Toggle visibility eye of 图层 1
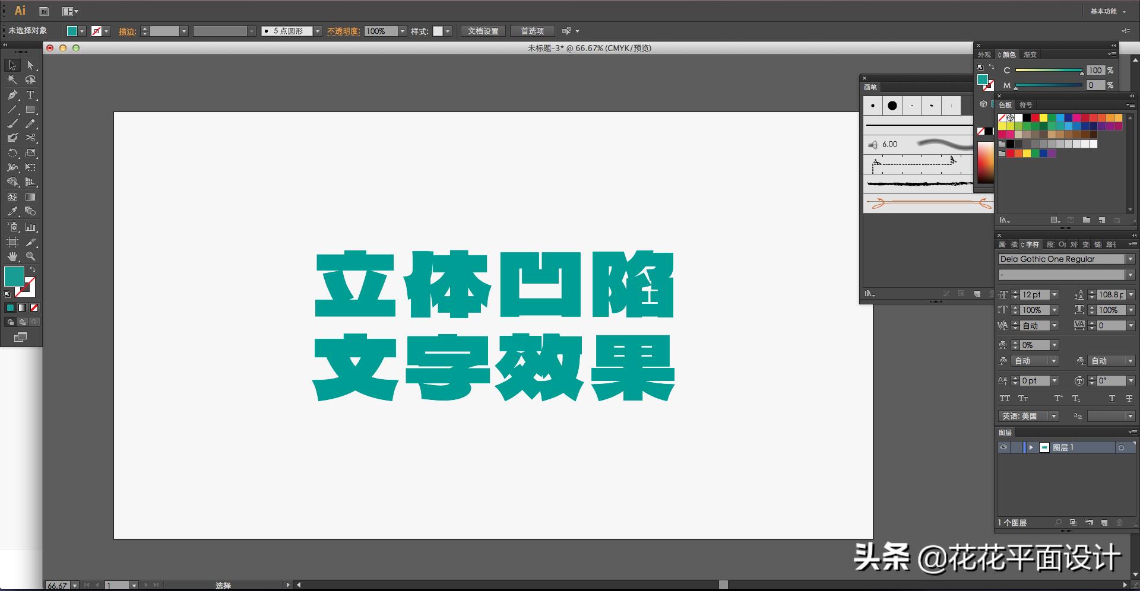1140x591 pixels. tap(1003, 447)
